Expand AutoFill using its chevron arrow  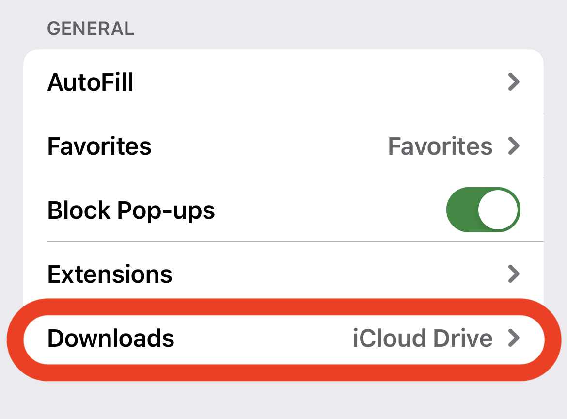pos(513,82)
